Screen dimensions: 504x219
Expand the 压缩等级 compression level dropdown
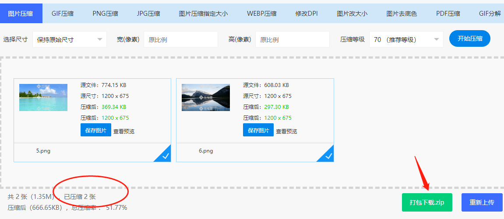406,40
